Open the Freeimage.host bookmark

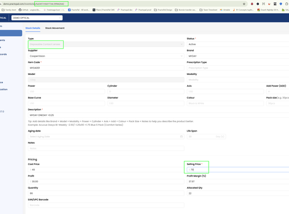(x=54, y=10)
